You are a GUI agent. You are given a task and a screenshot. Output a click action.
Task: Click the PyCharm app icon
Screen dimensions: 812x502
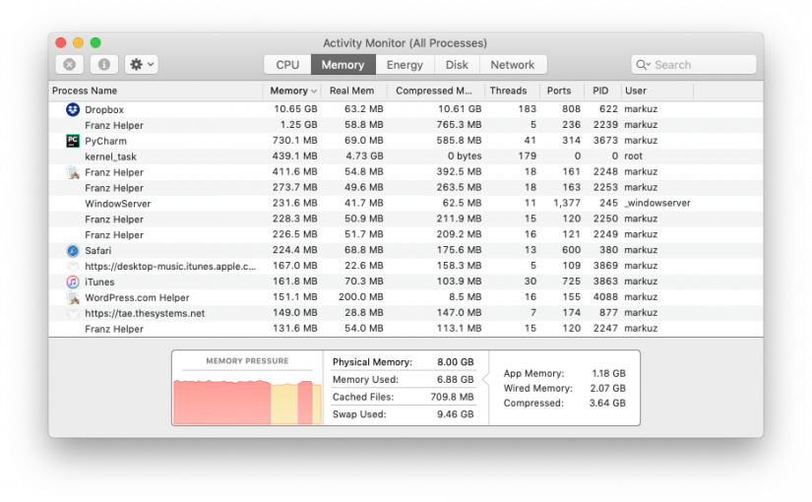73,141
